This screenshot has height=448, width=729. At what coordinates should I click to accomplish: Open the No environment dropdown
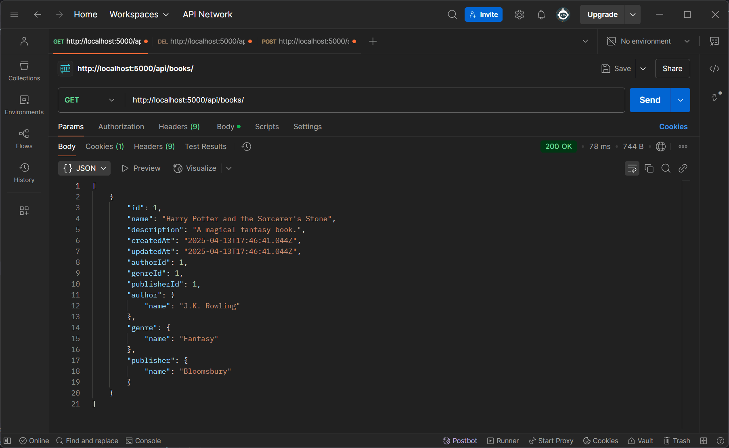(x=649, y=41)
